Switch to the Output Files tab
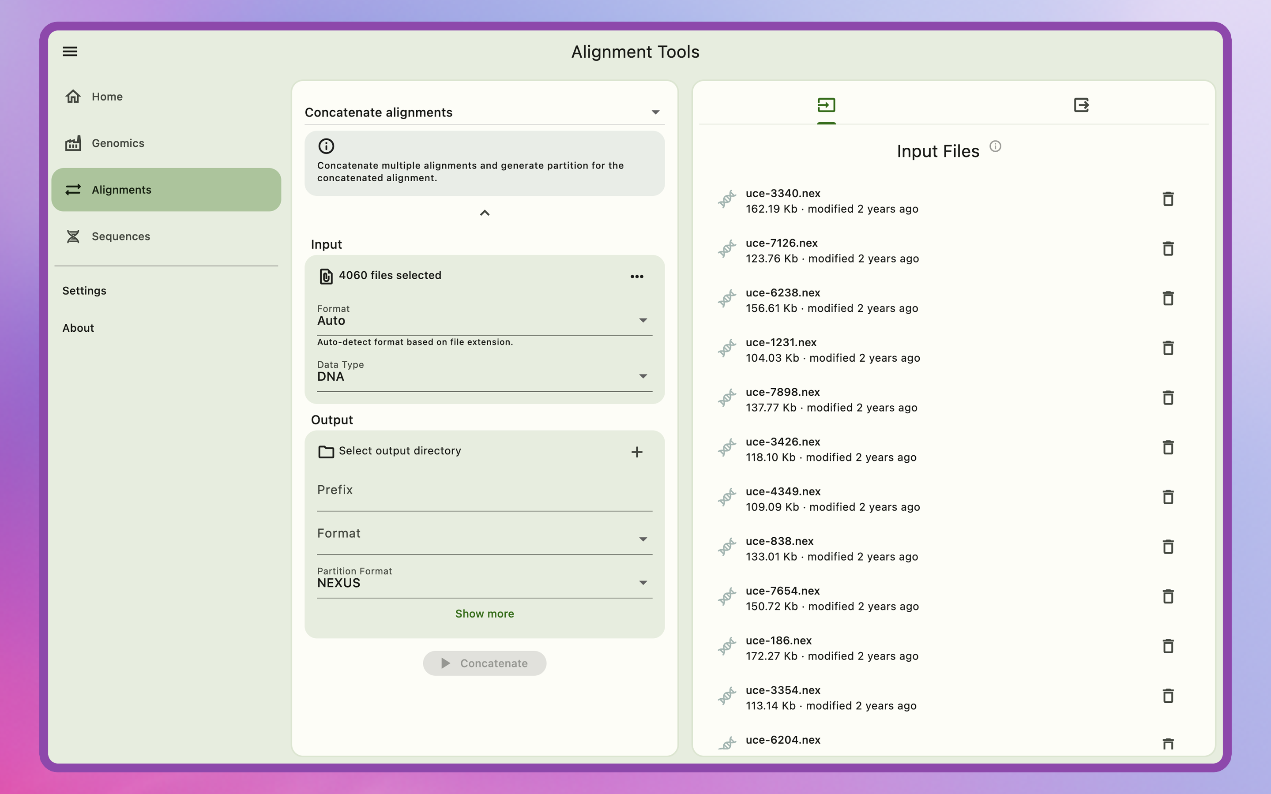The height and width of the screenshot is (794, 1271). pyautogui.click(x=1081, y=105)
